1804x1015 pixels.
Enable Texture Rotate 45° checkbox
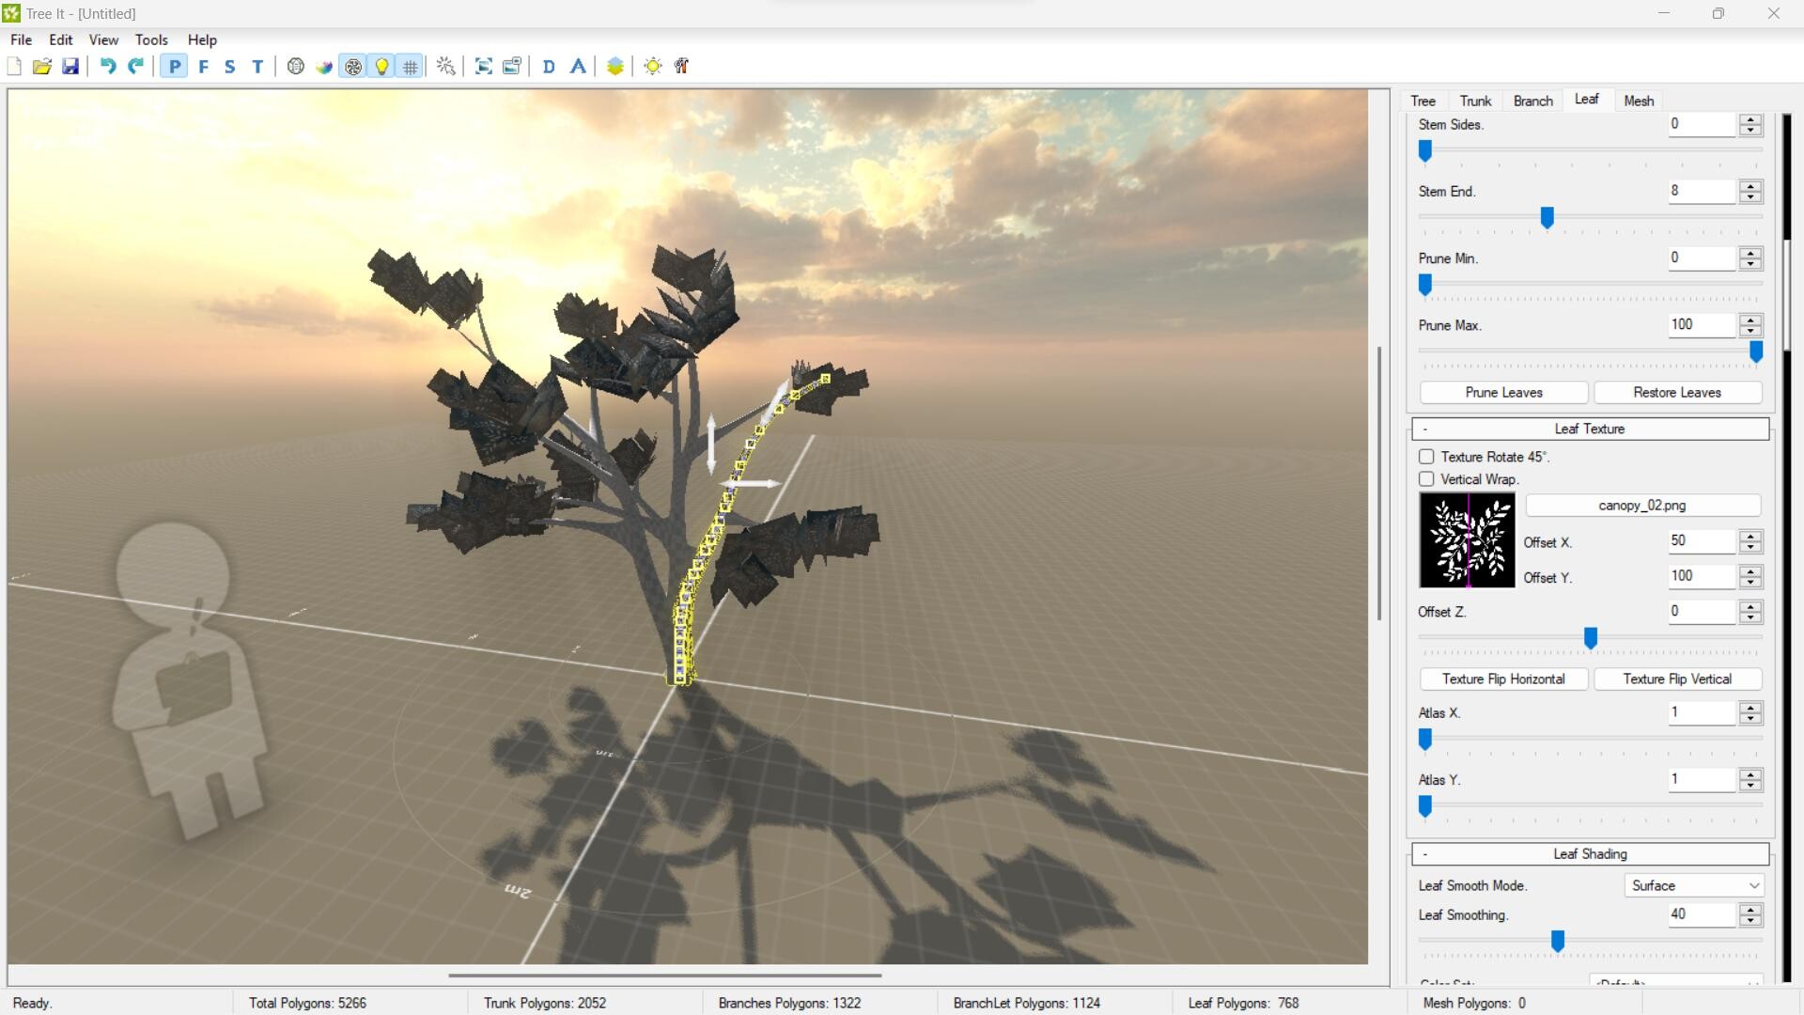1426,457
